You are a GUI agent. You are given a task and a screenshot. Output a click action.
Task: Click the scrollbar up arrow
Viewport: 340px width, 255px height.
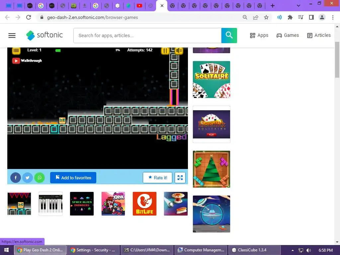pos(337,27)
